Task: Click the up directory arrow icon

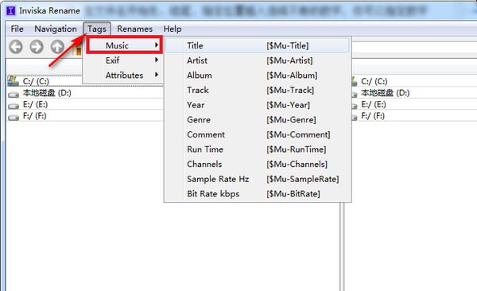Action: [57, 47]
